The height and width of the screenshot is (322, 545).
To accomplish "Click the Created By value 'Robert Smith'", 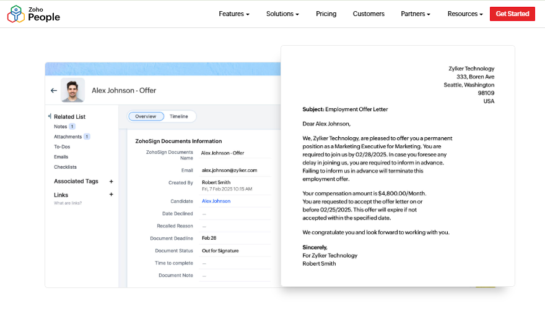I will [216, 182].
